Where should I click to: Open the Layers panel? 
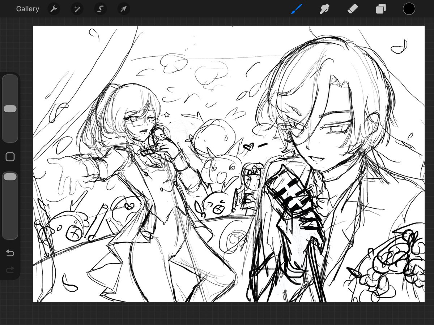pos(380,9)
